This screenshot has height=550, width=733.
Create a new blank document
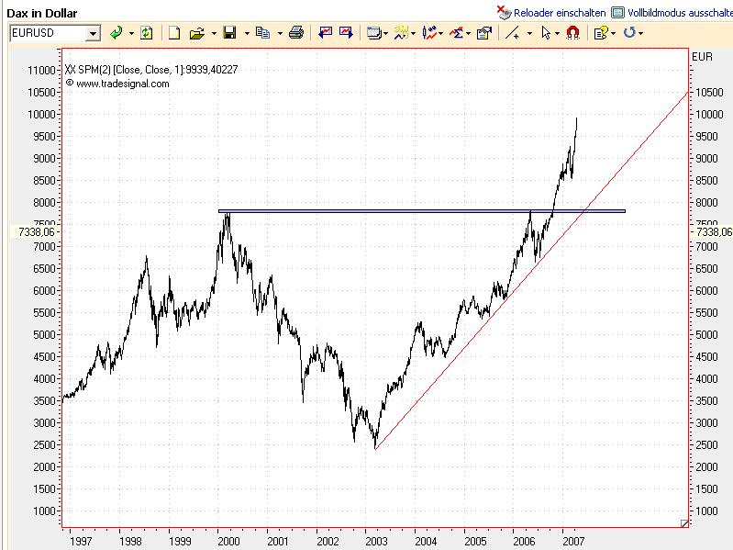click(174, 33)
